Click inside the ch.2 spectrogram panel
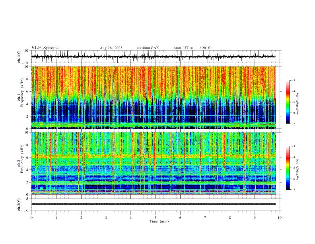315x244 pixels. [153, 163]
